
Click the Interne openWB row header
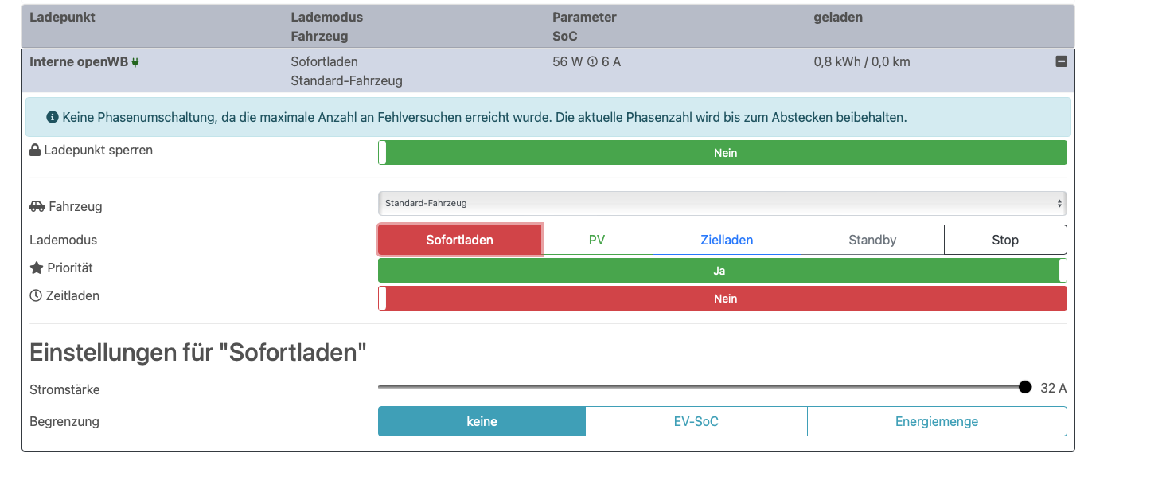point(80,62)
